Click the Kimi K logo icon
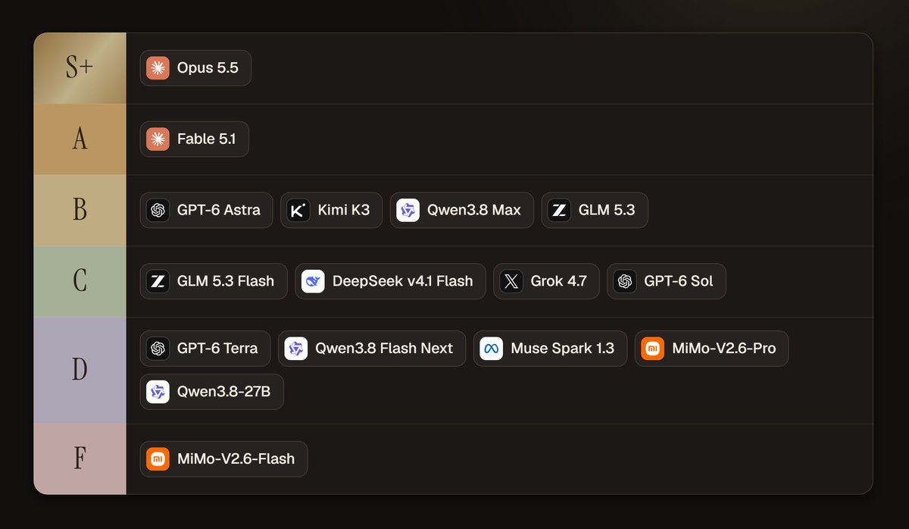Viewport: 909px width, 529px height. point(298,211)
